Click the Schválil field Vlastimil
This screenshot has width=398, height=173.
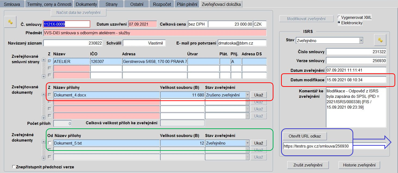(144, 43)
